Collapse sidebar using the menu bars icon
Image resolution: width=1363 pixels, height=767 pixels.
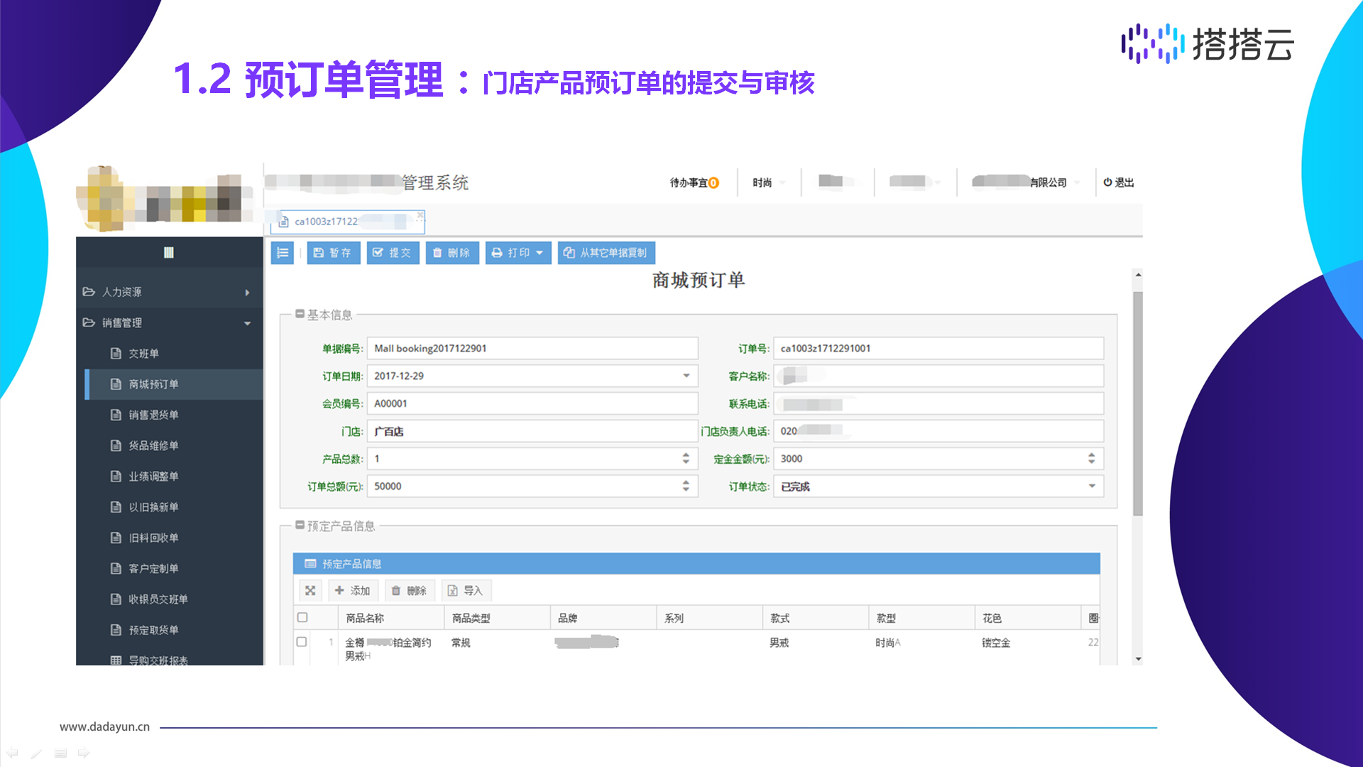coord(169,253)
